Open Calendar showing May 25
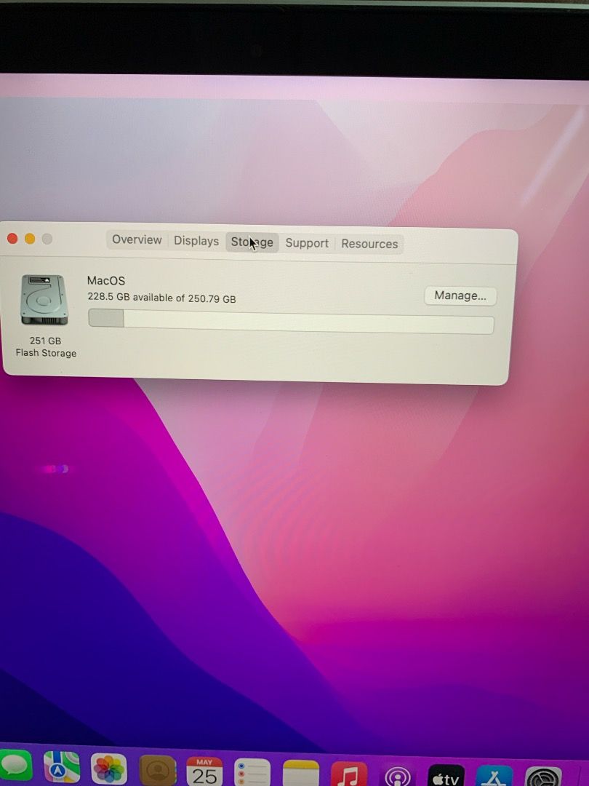589x786 pixels. [x=204, y=771]
